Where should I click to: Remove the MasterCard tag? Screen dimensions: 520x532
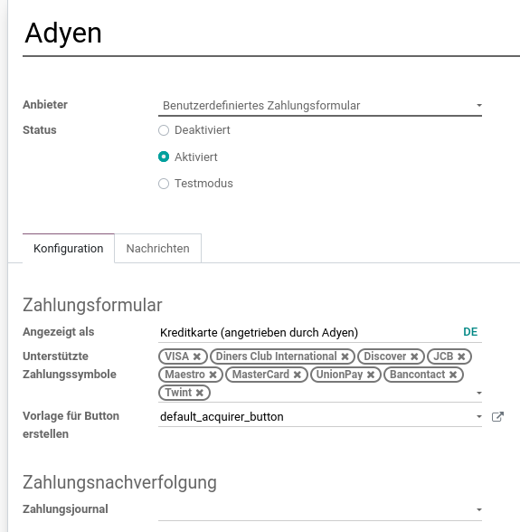pyautogui.click(x=298, y=375)
